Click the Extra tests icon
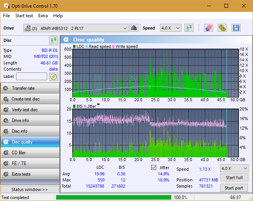Screen dimensions: 253x201 coord(6,174)
